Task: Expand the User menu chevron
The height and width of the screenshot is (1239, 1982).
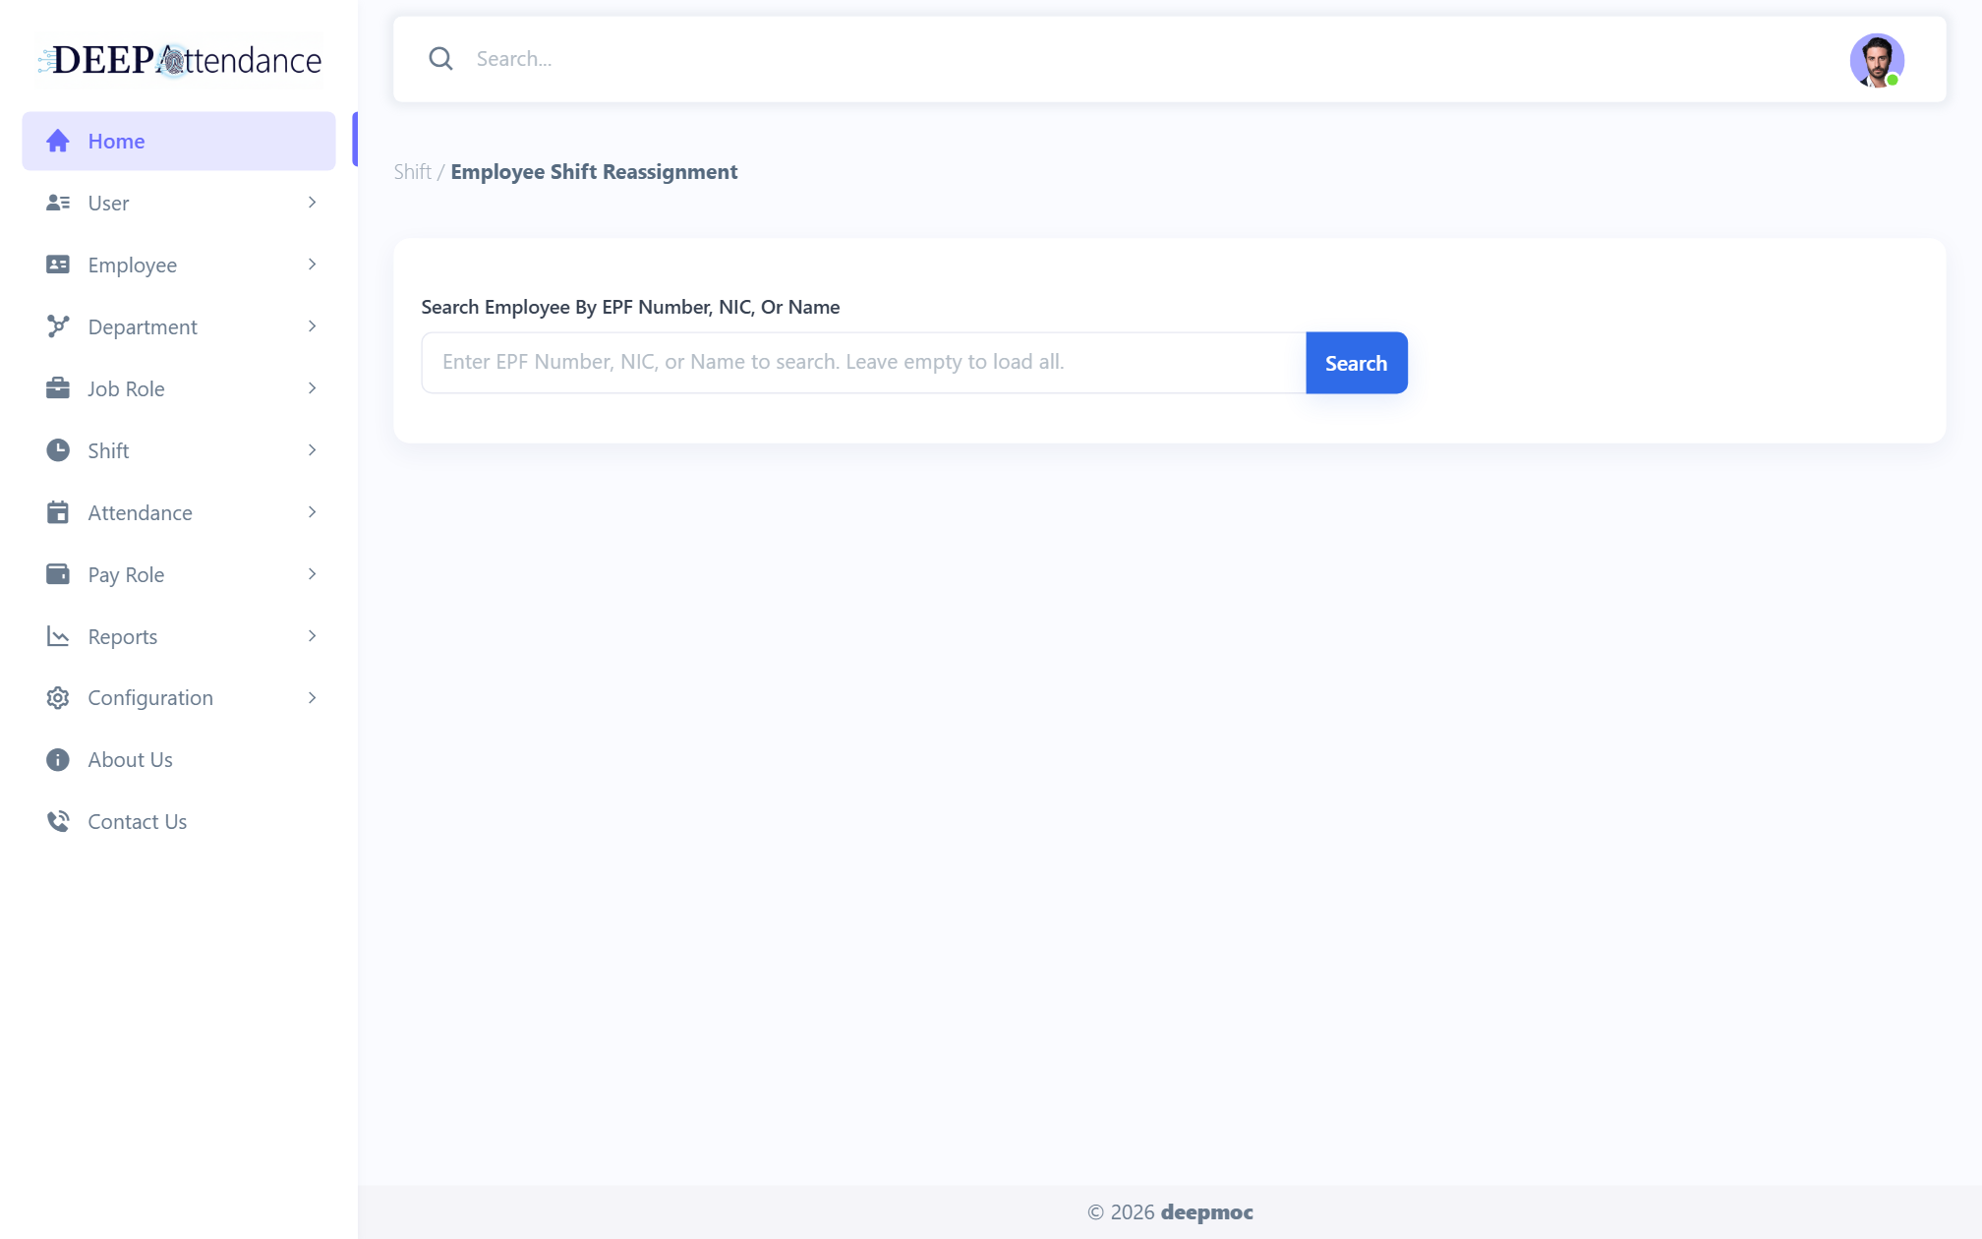Action: tap(312, 203)
